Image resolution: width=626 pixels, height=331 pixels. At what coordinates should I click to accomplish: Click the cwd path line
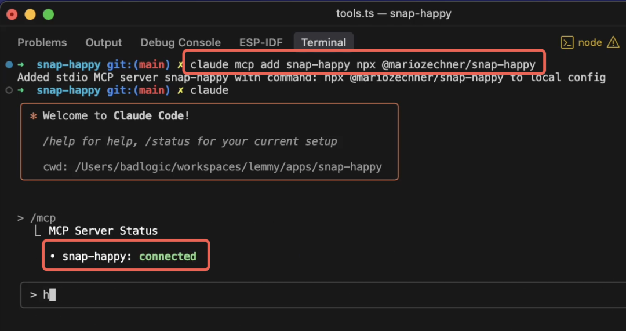pyautogui.click(x=212, y=167)
